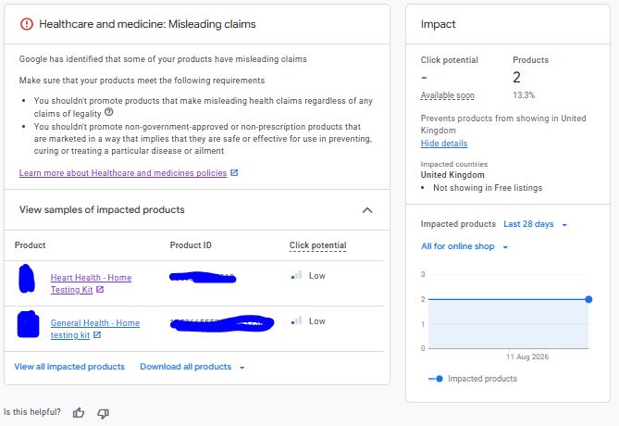The width and height of the screenshot is (619, 426).
Task: Click Low click potential for General Health
Action: [x=317, y=320]
